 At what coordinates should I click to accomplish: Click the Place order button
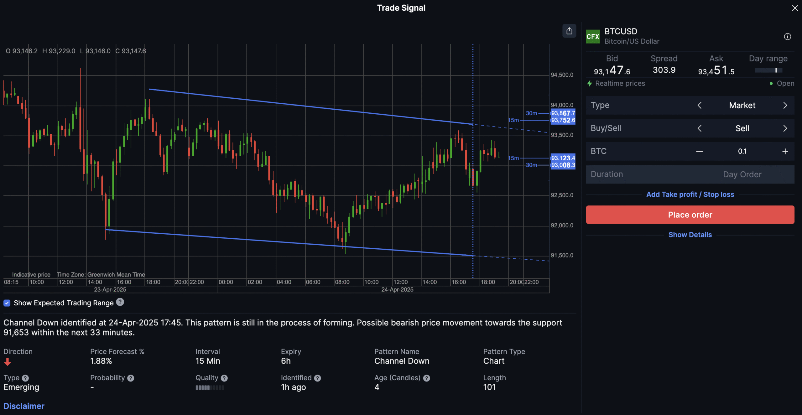(690, 215)
